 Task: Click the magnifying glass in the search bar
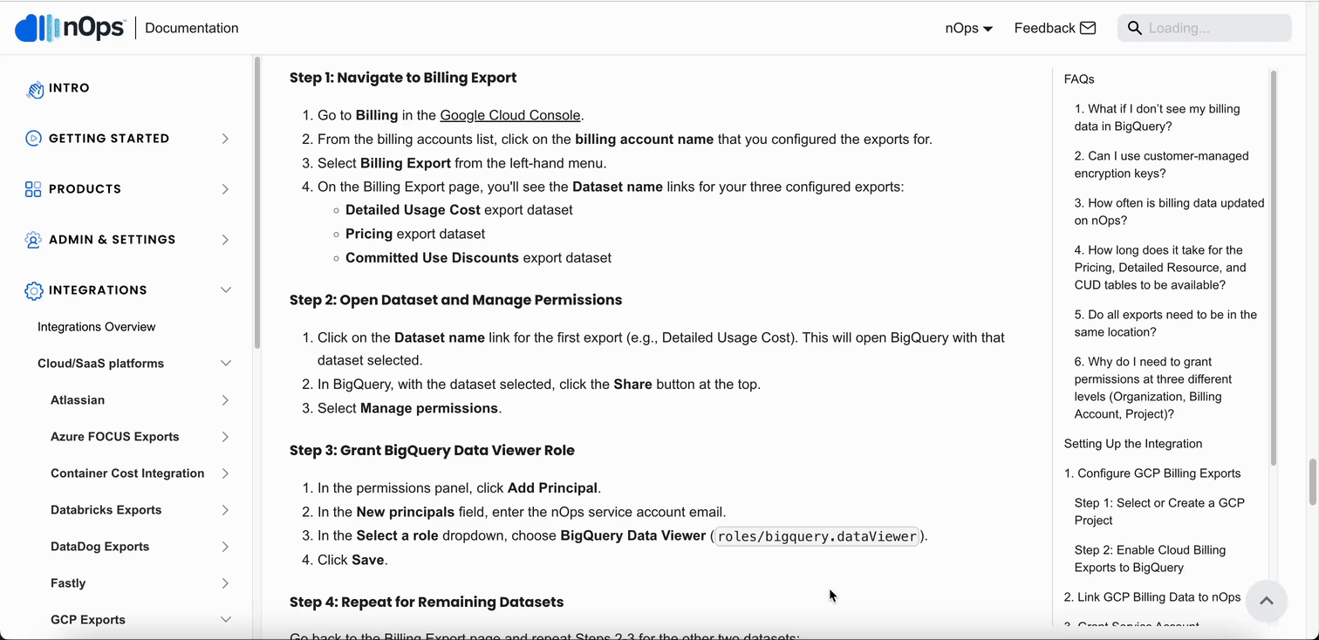point(1135,27)
